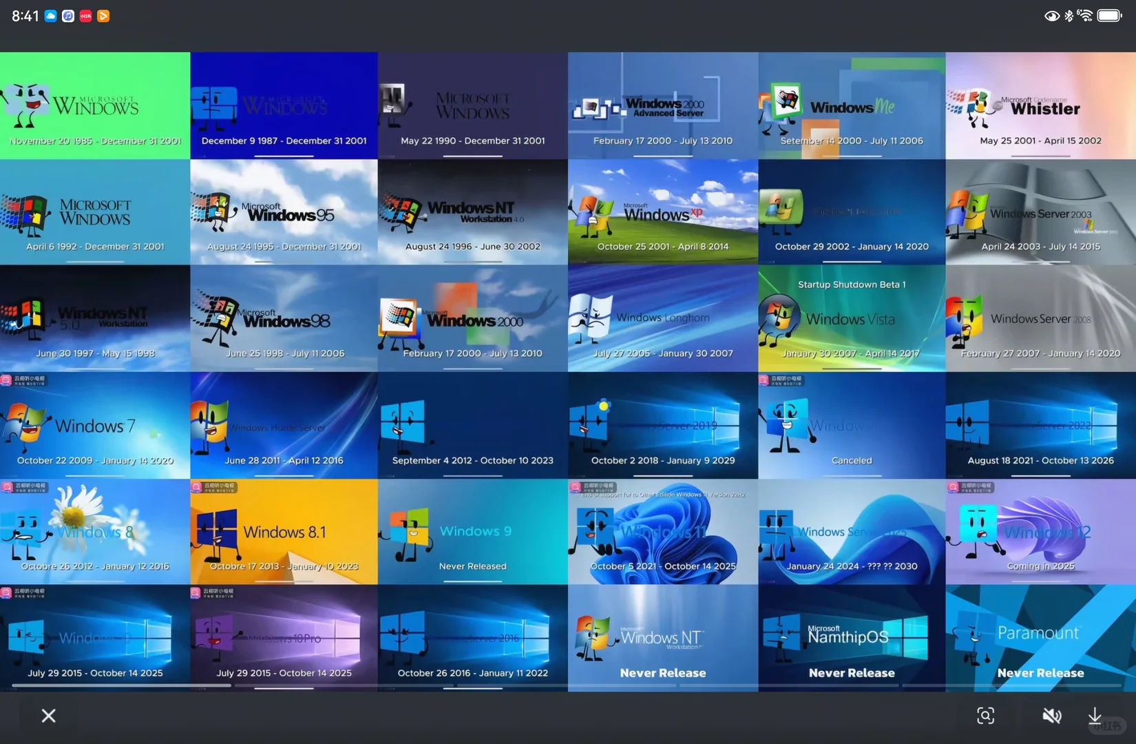Tap the download icon
The height and width of the screenshot is (744, 1136).
pyautogui.click(x=1095, y=716)
